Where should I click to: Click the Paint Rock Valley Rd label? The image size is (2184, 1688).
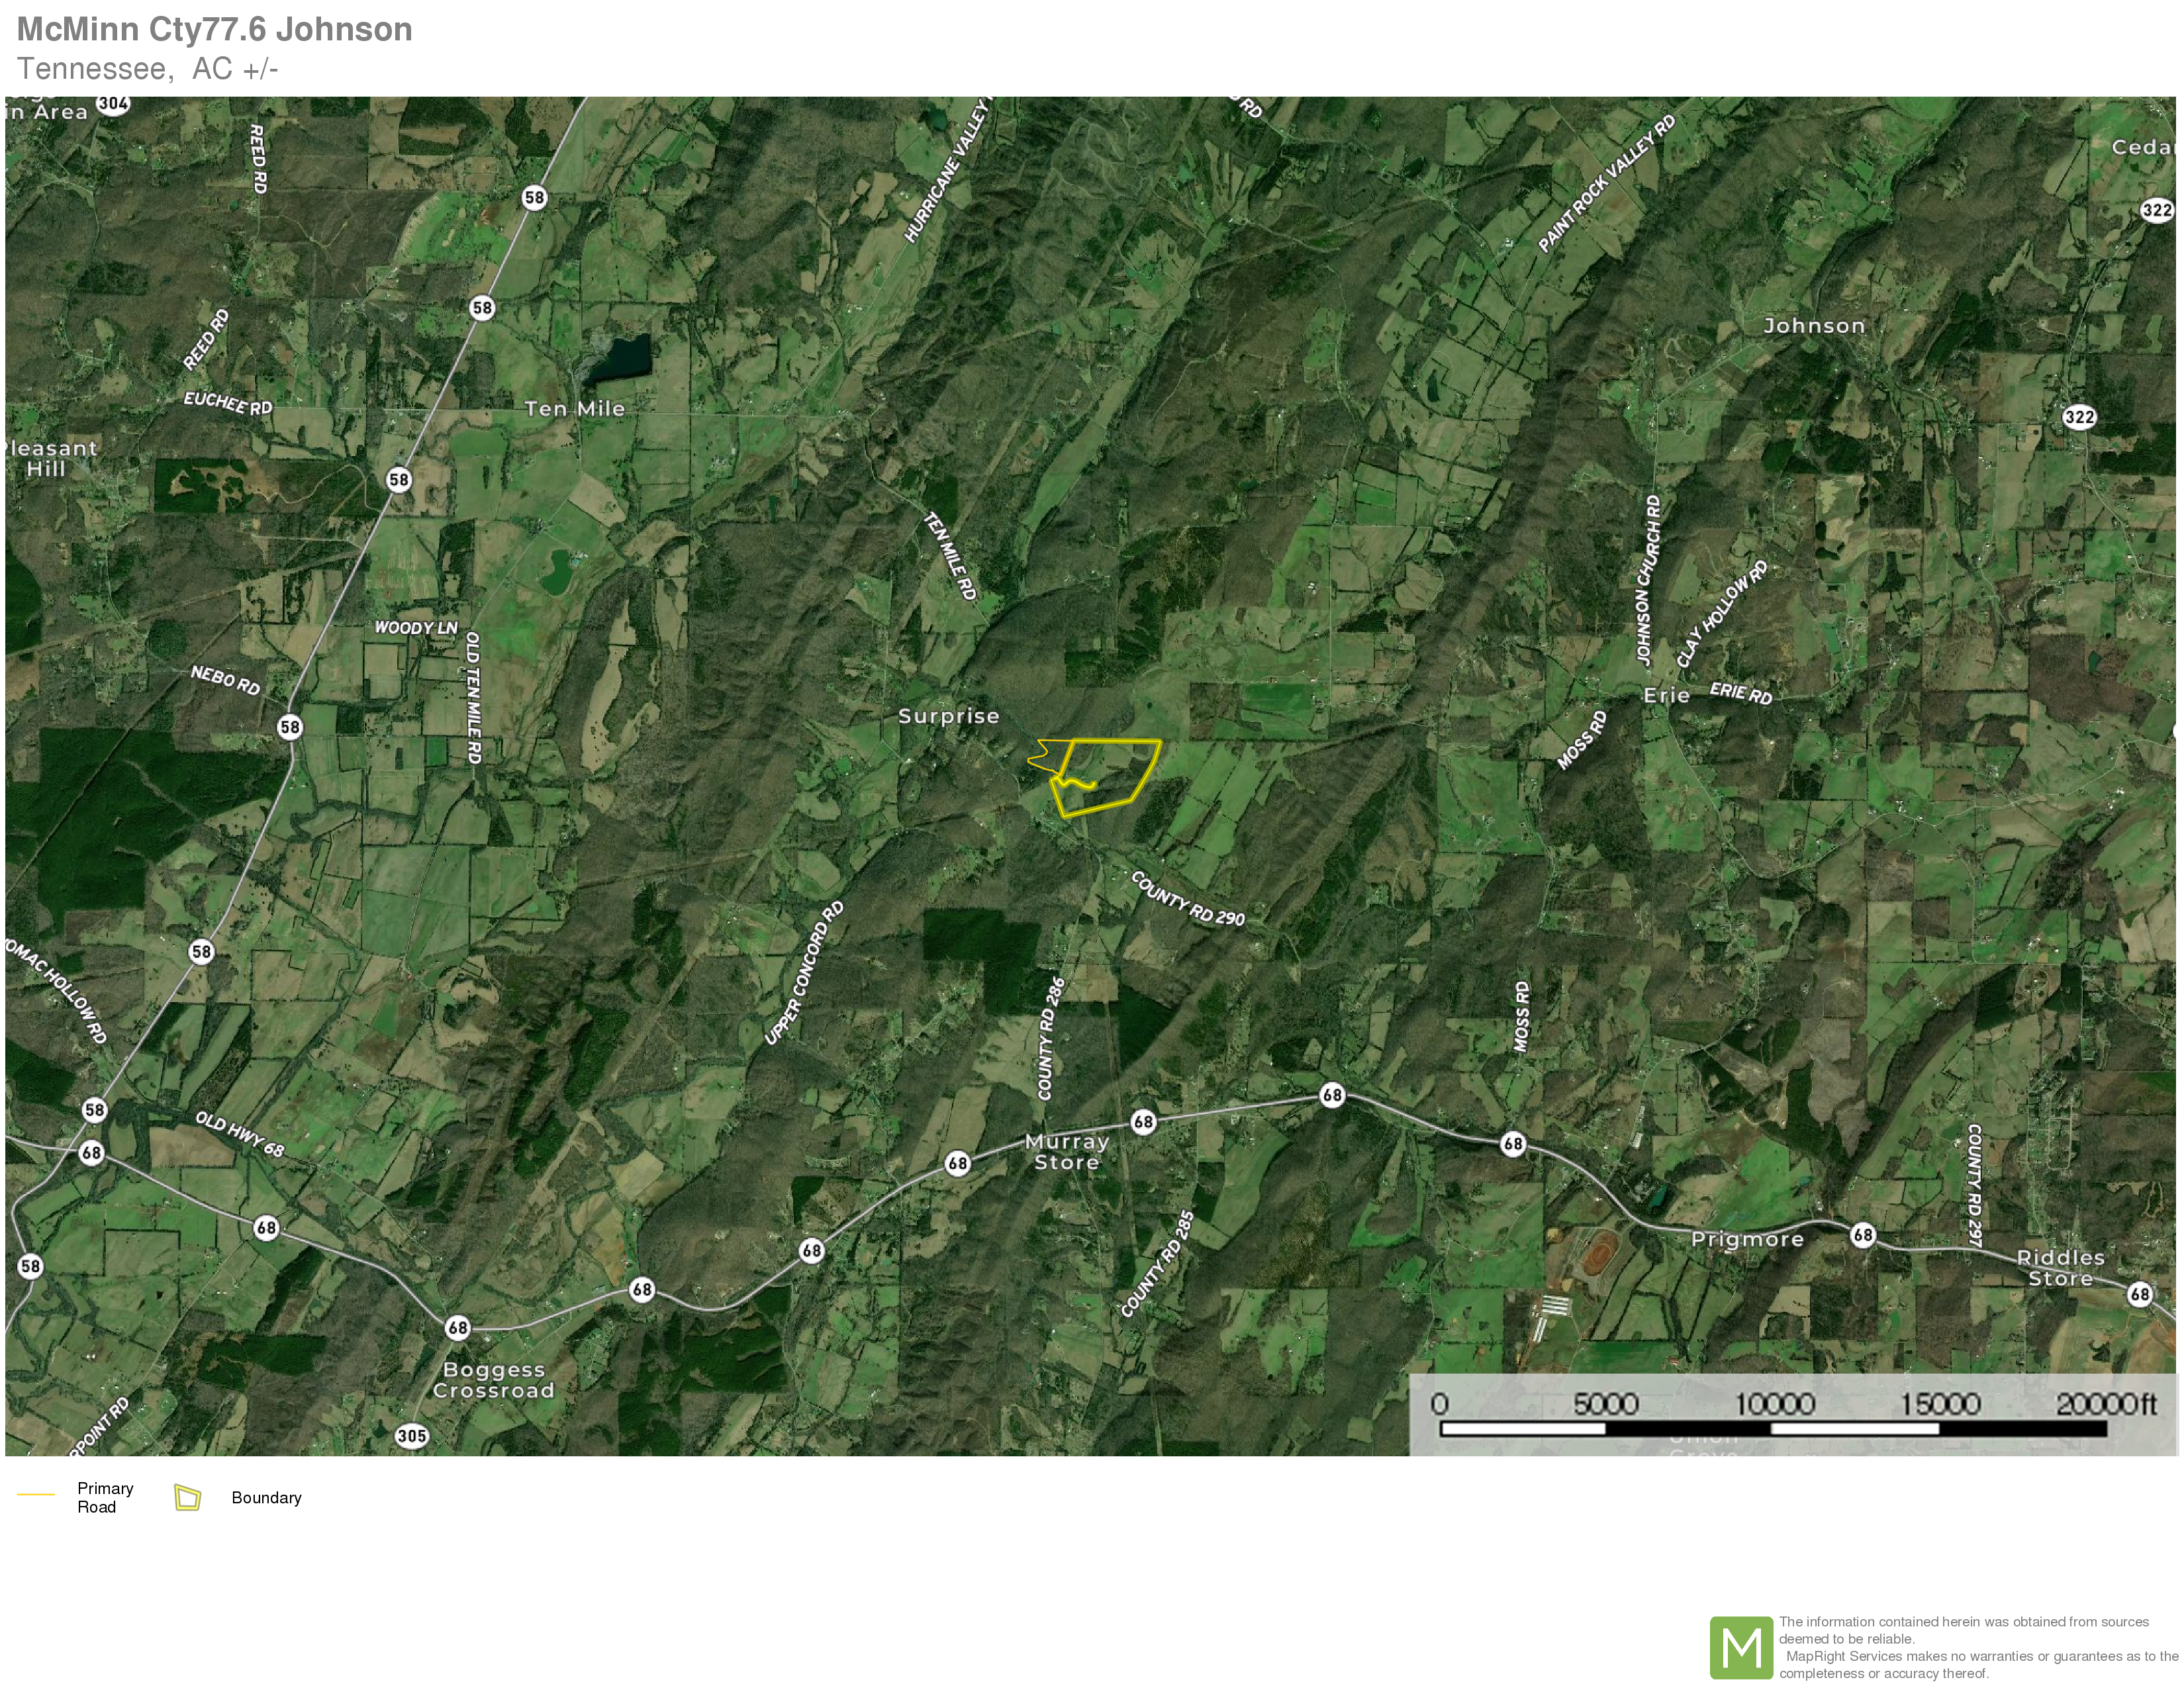pyautogui.click(x=1606, y=184)
